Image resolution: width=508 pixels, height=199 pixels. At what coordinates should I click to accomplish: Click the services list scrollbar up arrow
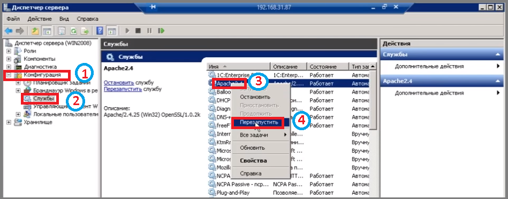click(373, 66)
